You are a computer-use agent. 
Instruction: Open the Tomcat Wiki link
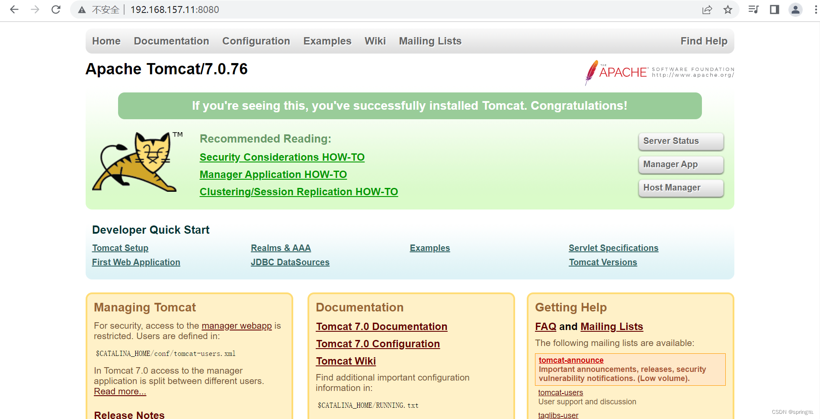[x=346, y=361]
